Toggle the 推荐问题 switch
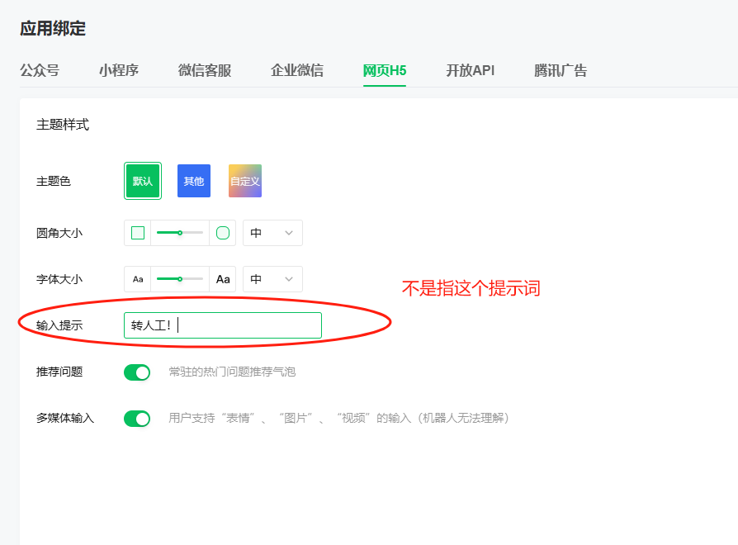The image size is (738, 545). pos(137,372)
